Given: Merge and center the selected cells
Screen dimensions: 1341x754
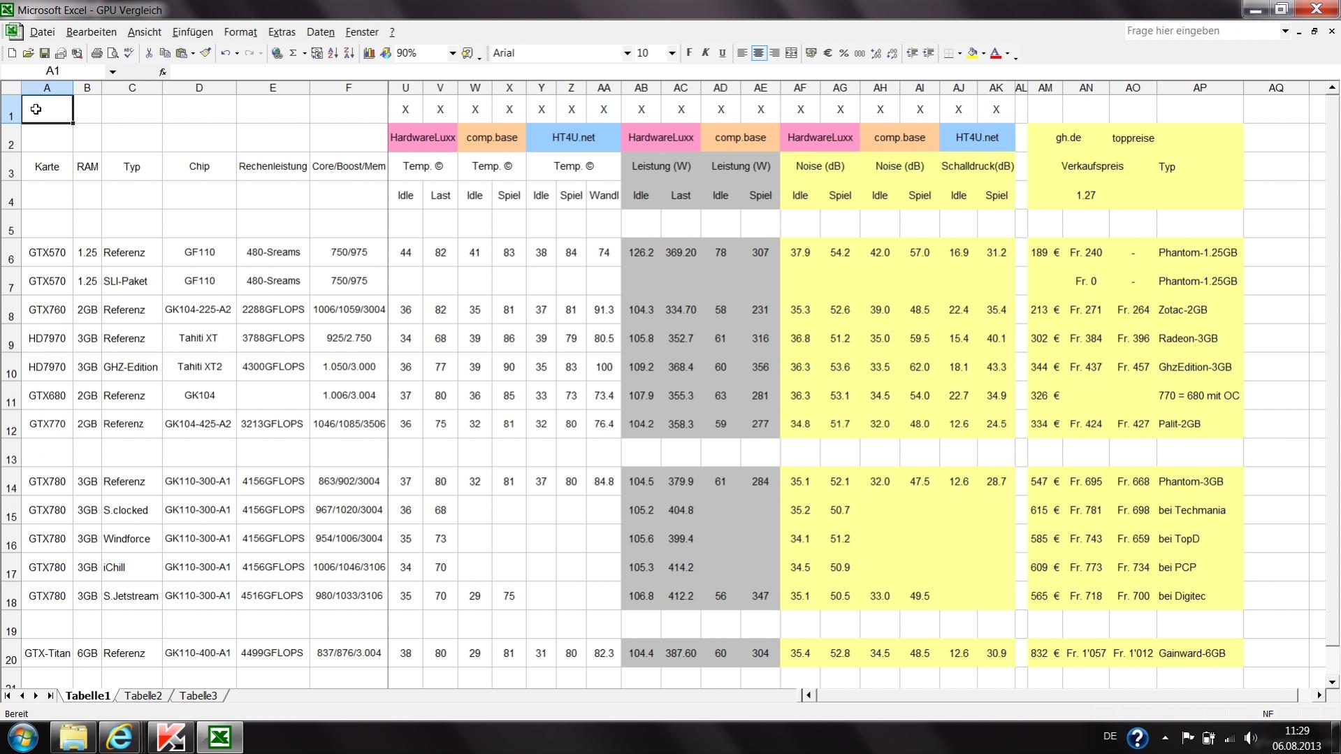Looking at the screenshot, I should (791, 53).
